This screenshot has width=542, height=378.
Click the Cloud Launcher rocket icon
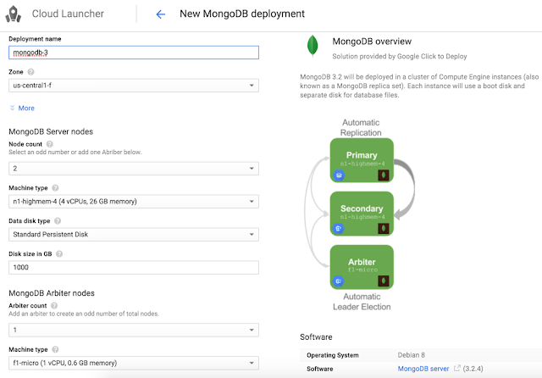pyautogui.click(x=14, y=14)
